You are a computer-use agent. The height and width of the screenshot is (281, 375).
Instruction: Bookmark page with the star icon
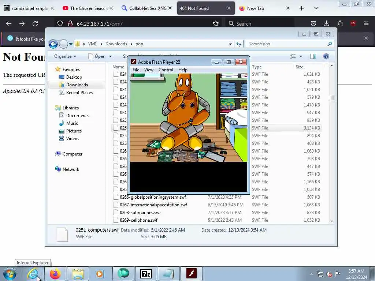coord(216,24)
